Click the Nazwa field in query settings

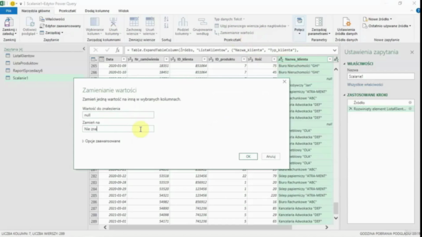[x=380, y=76]
